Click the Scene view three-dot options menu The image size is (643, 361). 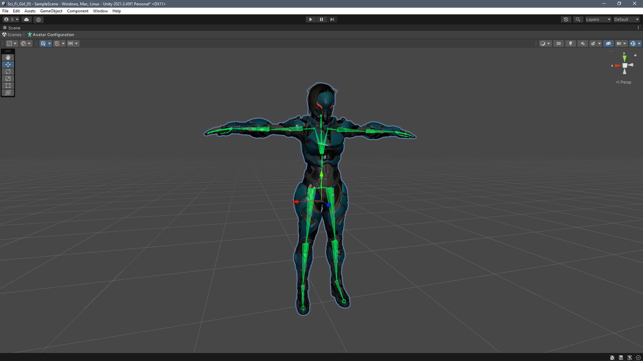coord(638,28)
